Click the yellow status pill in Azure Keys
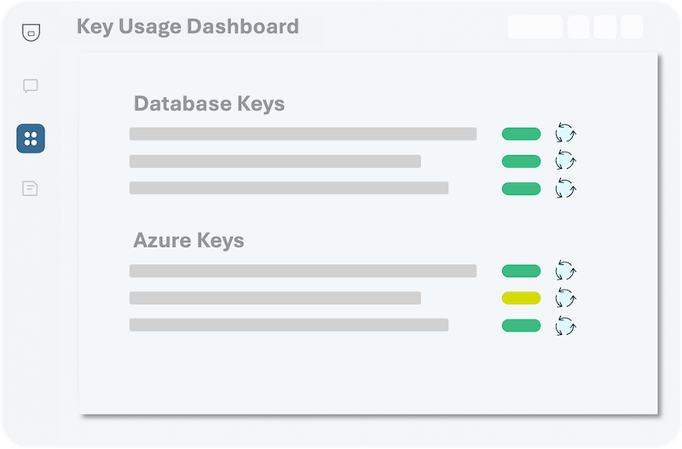The width and height of the screenshot is (682, 449). (x=521, y=298)
